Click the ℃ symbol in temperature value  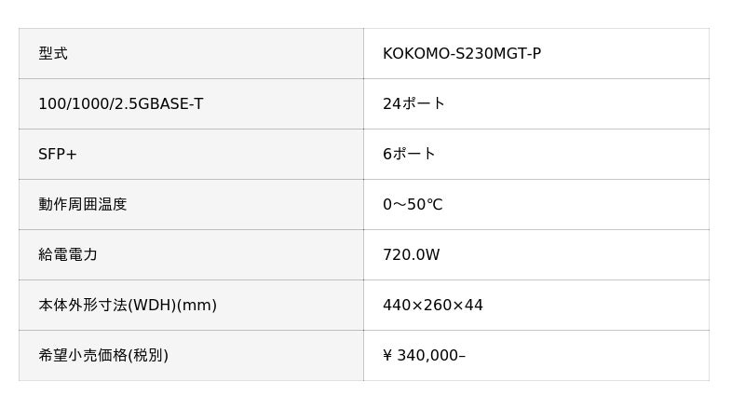click(x=435, y=205)
